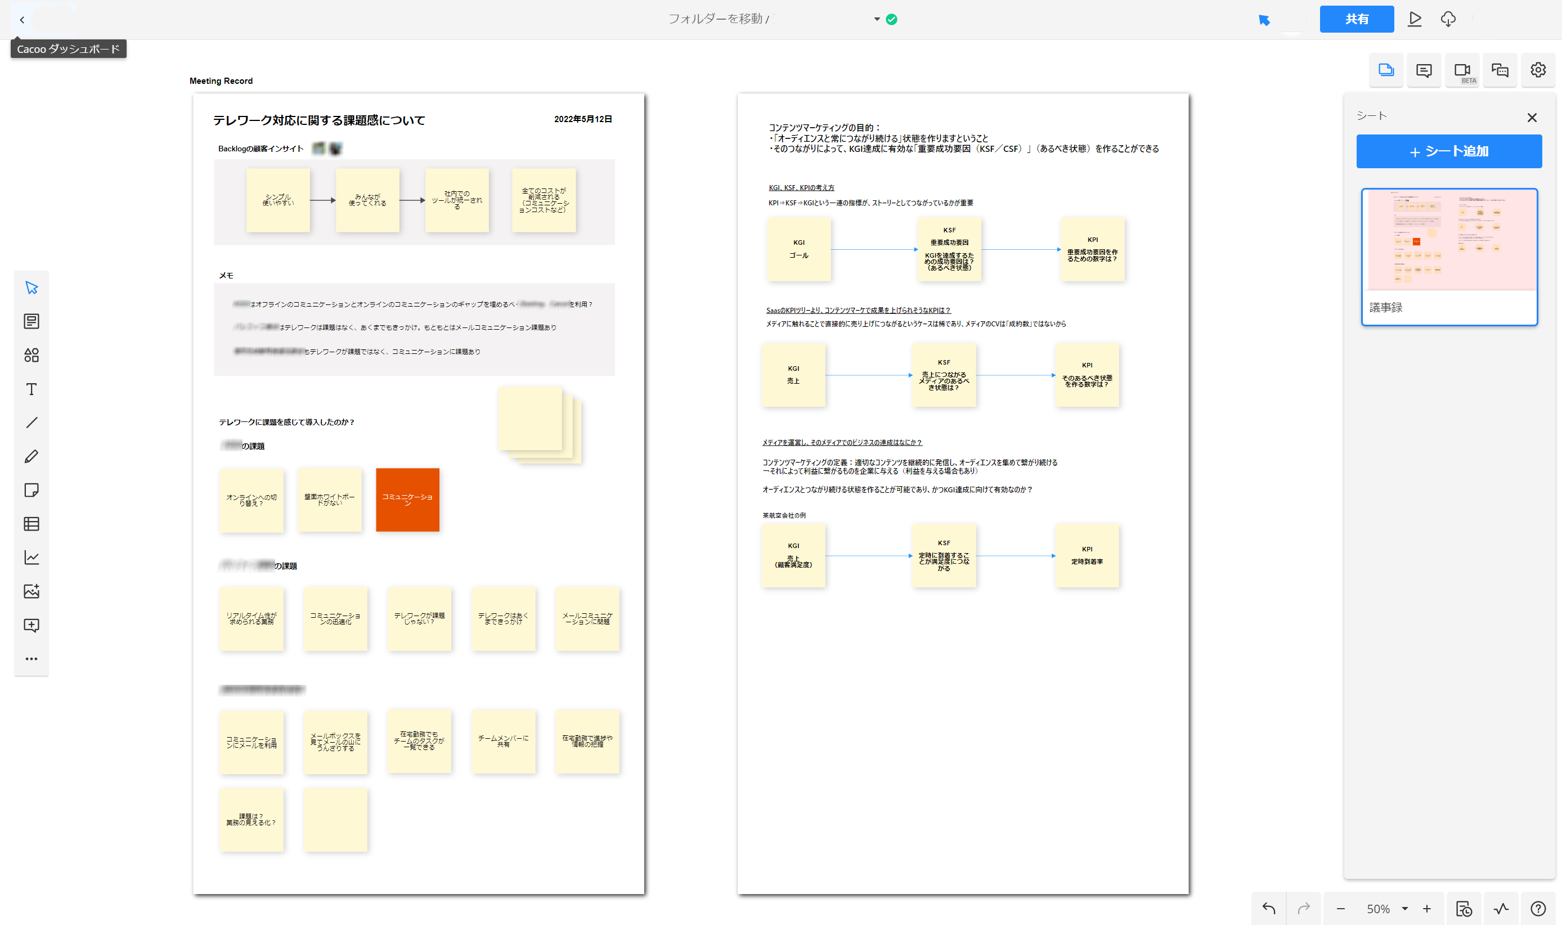The width and height of the screenshot is (1562, 925).
Task: Show more tools via ellipsis
Action: (x=32, y=659)
